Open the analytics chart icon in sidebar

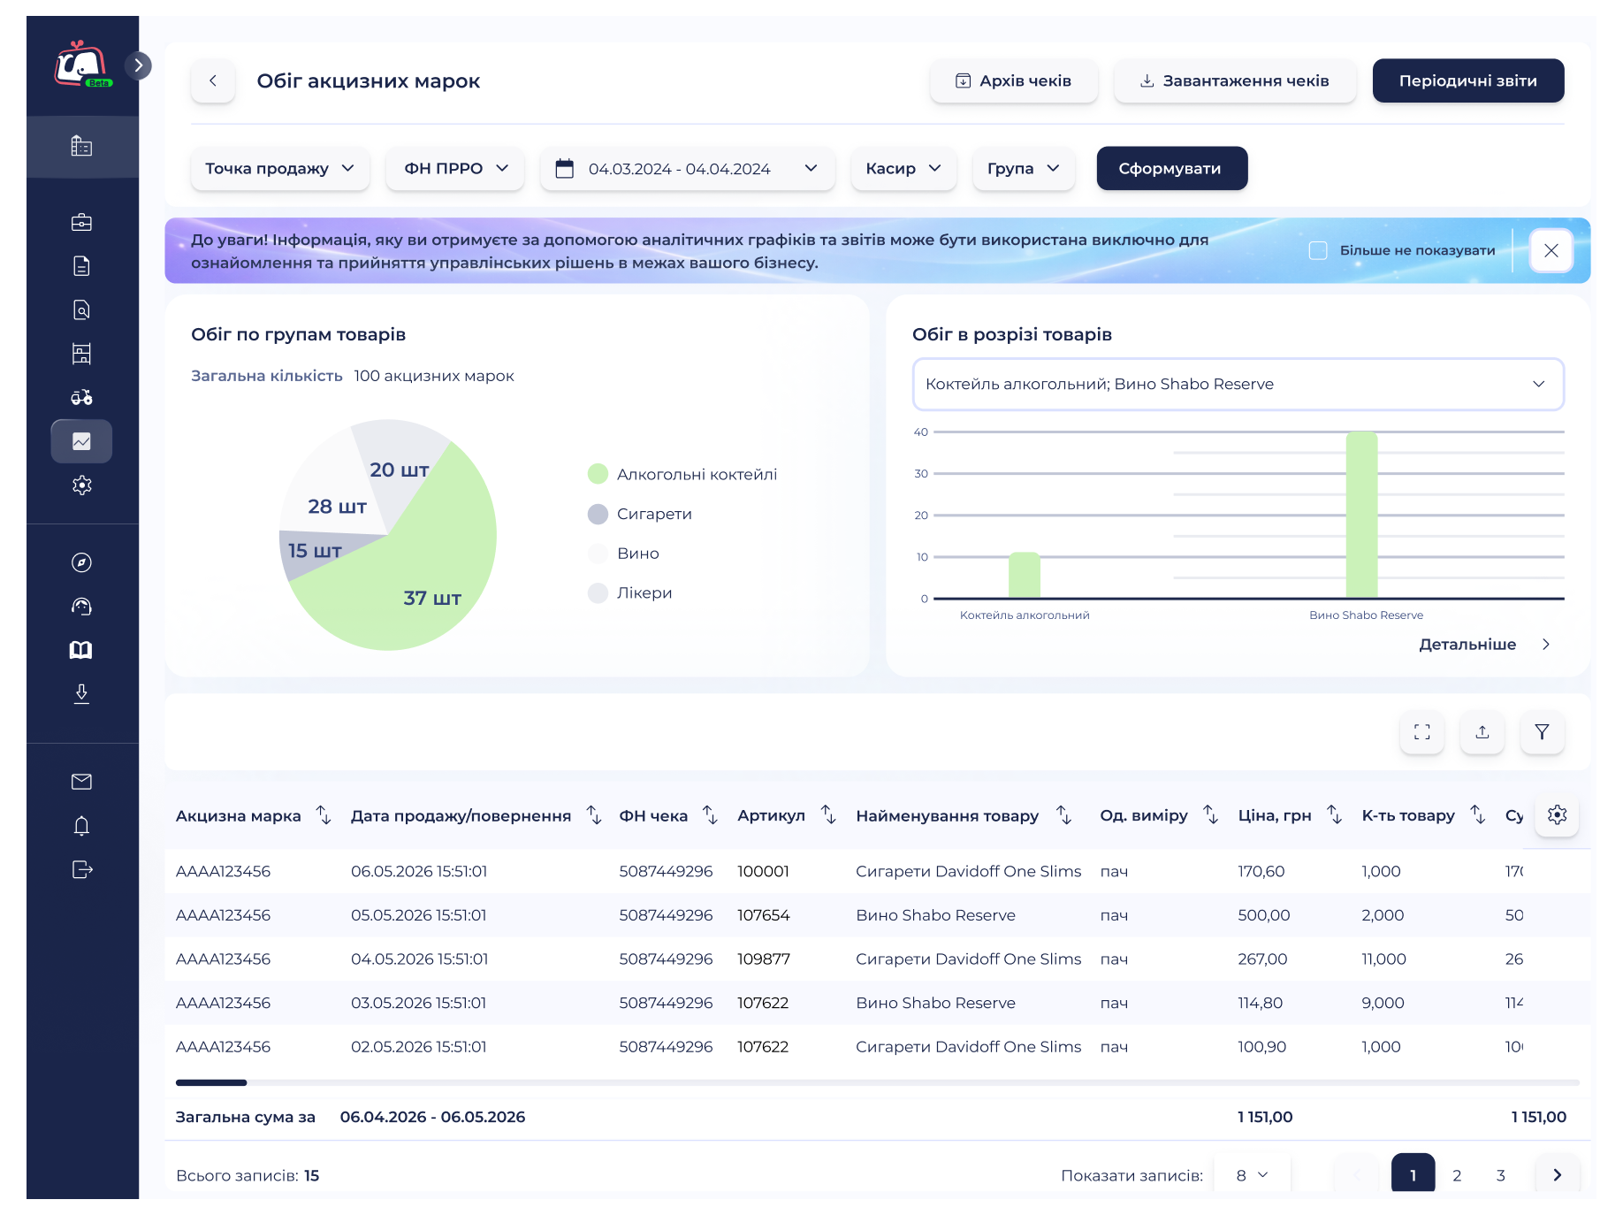coord(81,441)
